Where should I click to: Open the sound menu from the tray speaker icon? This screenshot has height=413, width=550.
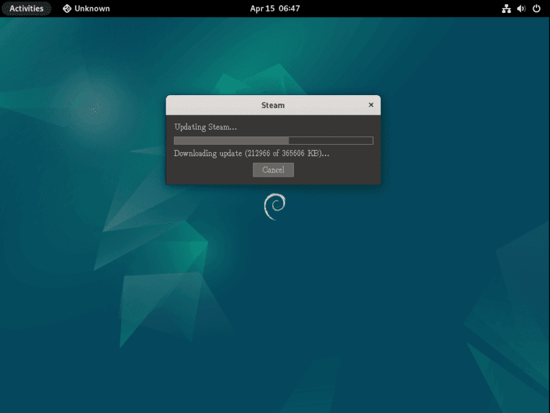pos(520,8)
